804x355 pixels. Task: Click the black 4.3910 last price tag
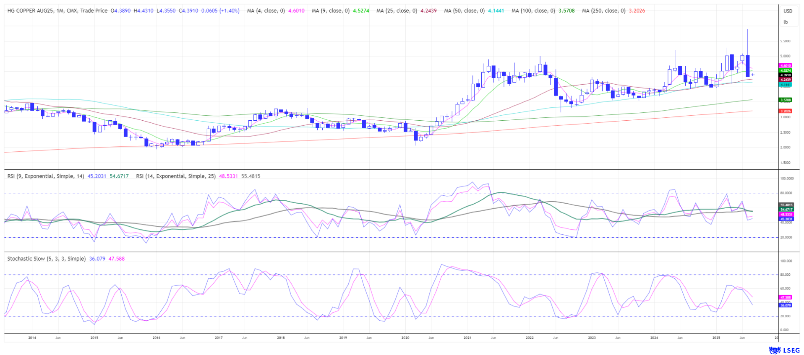[785, 75]
